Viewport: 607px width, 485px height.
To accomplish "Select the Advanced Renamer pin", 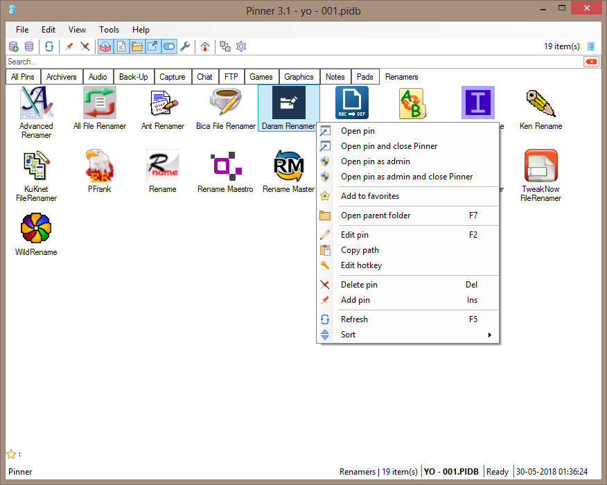I will [36, 112].
